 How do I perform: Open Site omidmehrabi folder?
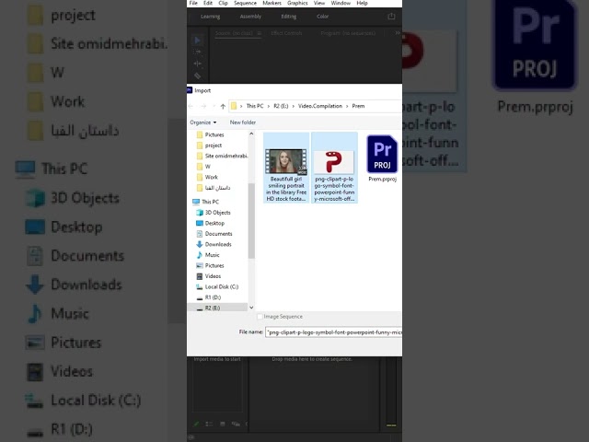click(222, 156)
